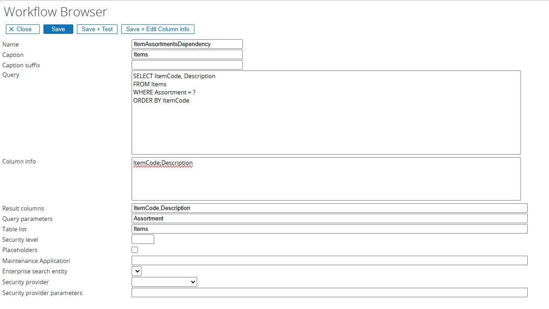Focus the Name field with ItemAssortmentsDependency
Image resolution: width=549 pixels, height=309 pixels.
pyautogui.click(x=187, y=44)
